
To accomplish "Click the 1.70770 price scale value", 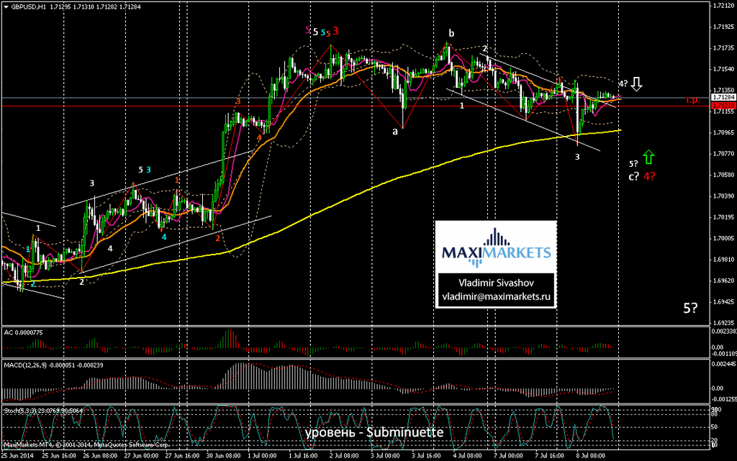I will 724,153.
